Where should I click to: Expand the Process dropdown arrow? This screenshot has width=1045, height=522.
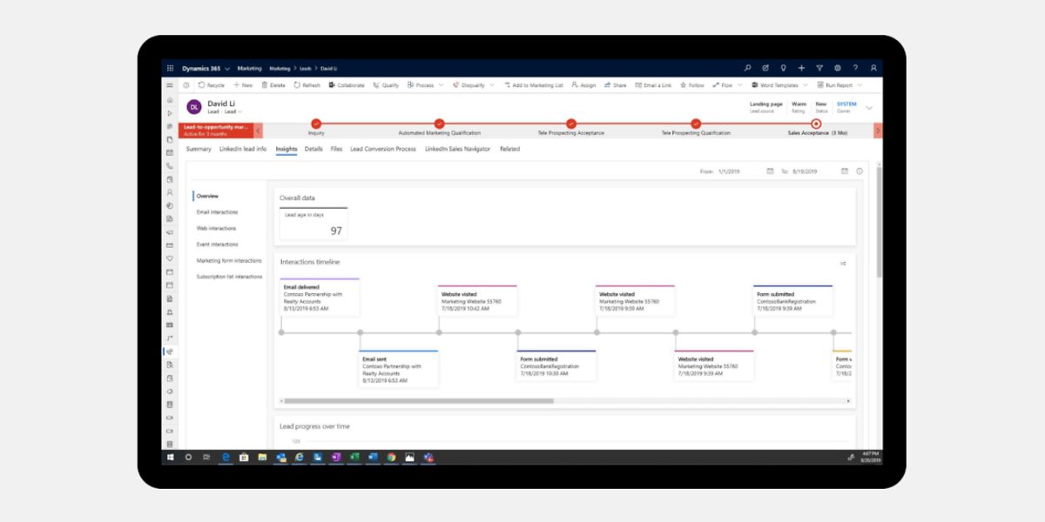[x=441, y=85]
